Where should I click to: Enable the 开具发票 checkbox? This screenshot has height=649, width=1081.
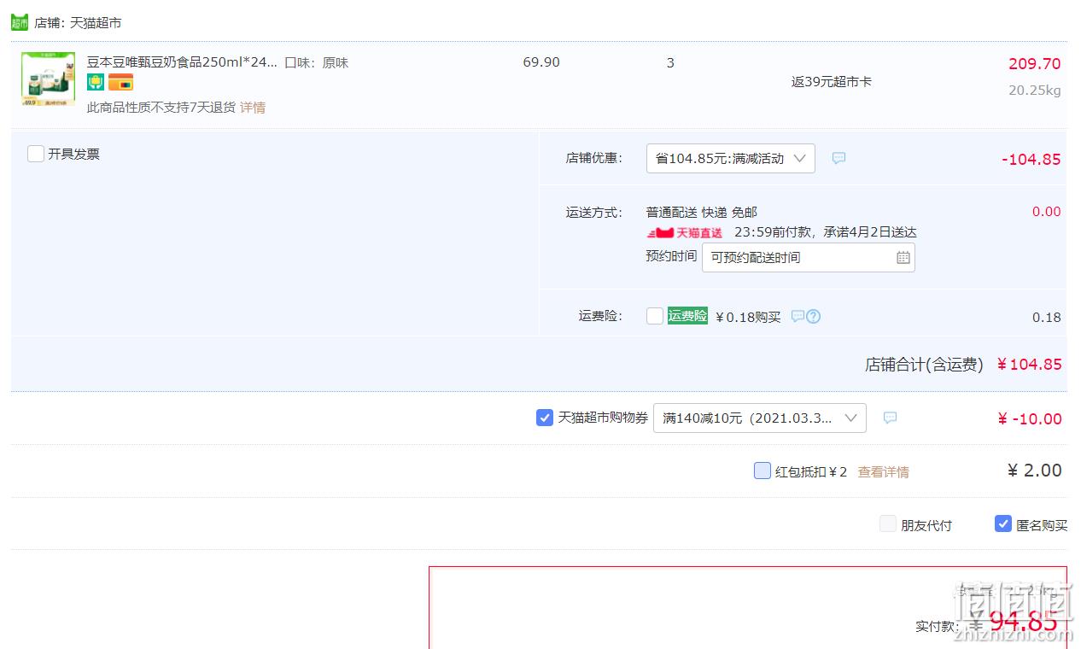point(36,154)
